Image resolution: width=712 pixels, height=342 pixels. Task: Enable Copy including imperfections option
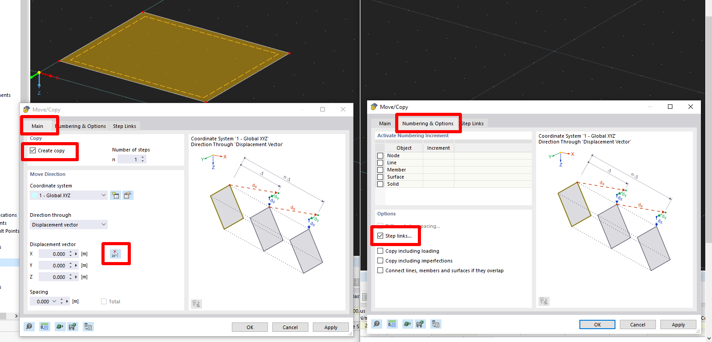click(x=380, y=261)
